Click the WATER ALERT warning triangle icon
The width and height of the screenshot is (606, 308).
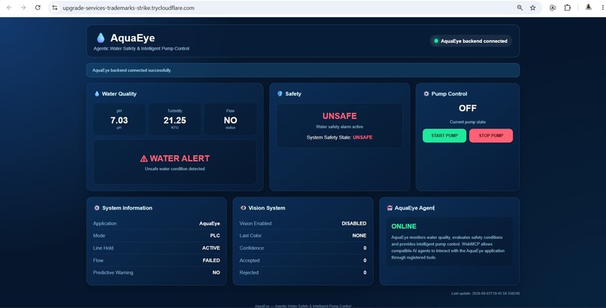tap(144, 159)
